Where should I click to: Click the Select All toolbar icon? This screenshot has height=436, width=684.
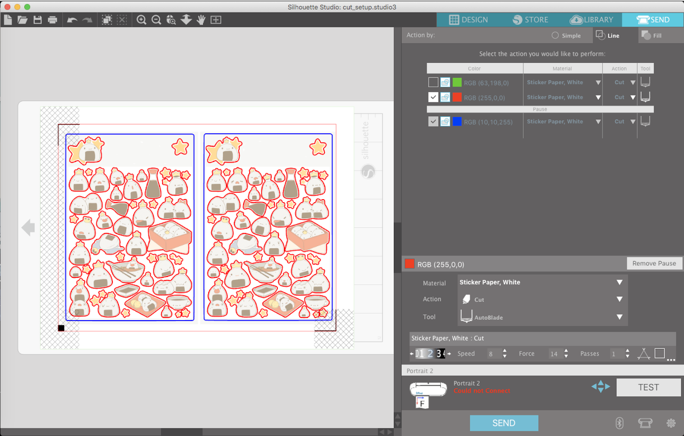(107, 20)
